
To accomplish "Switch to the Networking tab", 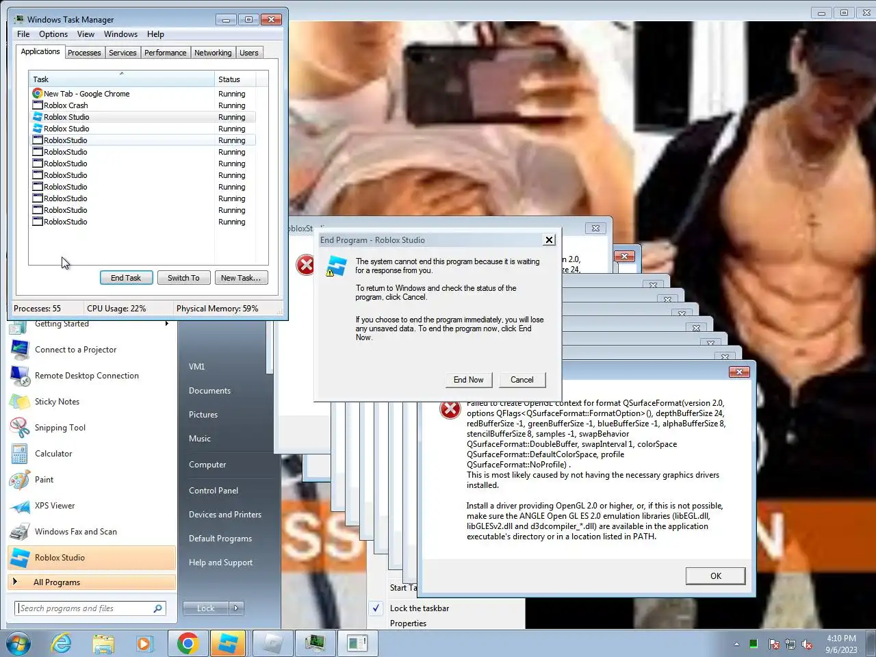I will (213, 53).
